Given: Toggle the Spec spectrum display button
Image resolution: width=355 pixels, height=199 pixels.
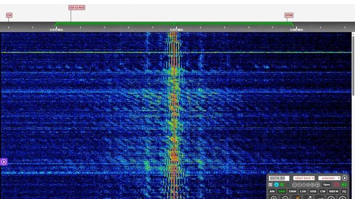Looking at the screenshot, I should tap(327, 185).
